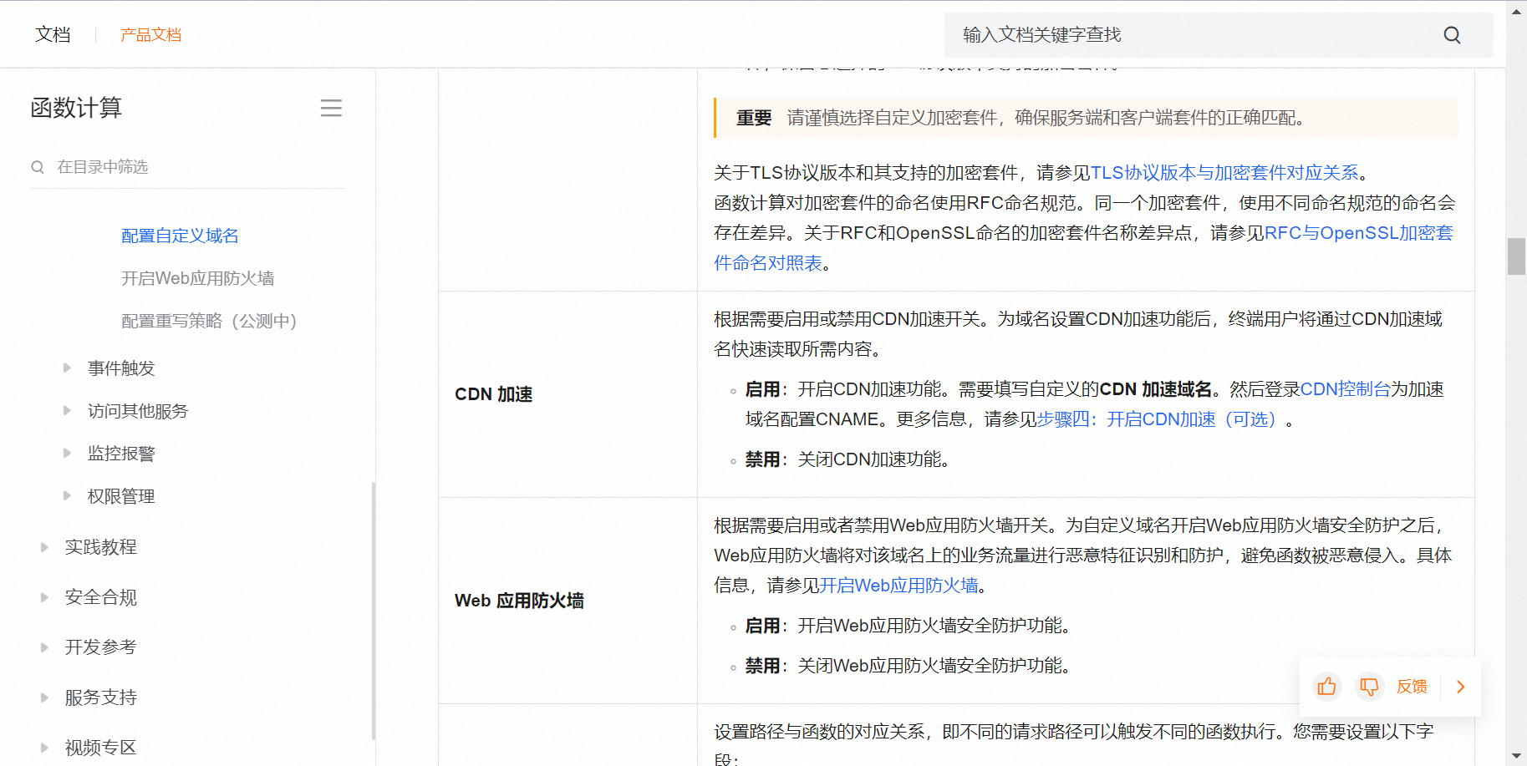Click the sidebar vertical scrollbar
The height and width of the screenshot is (766, 1527).
tap(374, 611)
